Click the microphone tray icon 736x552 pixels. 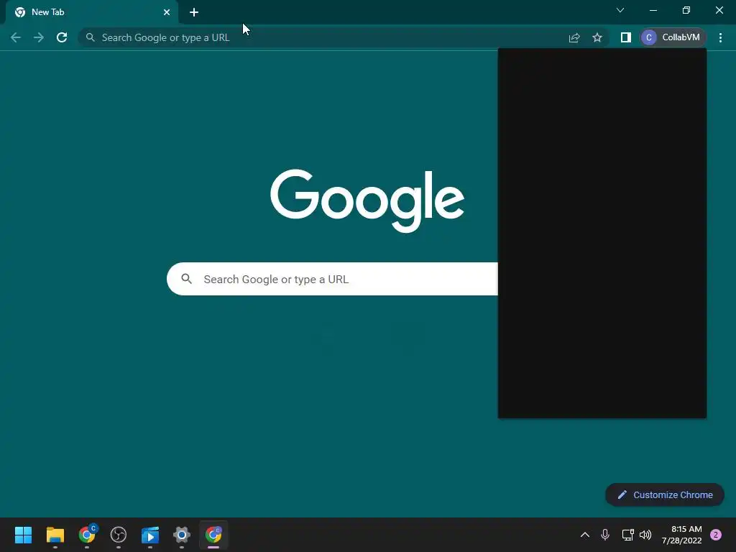coord(605,535)
